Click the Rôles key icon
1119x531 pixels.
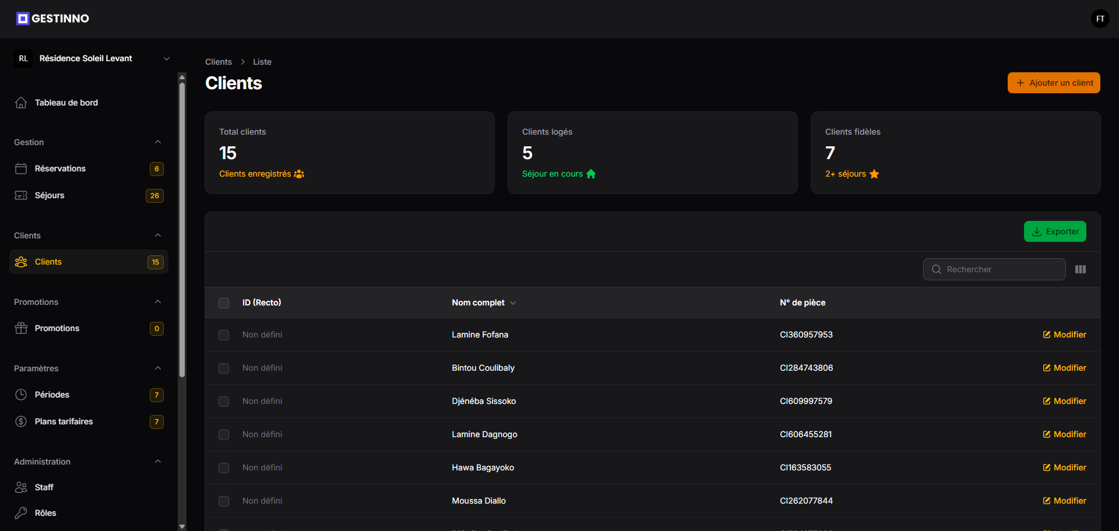pos(21,513)
